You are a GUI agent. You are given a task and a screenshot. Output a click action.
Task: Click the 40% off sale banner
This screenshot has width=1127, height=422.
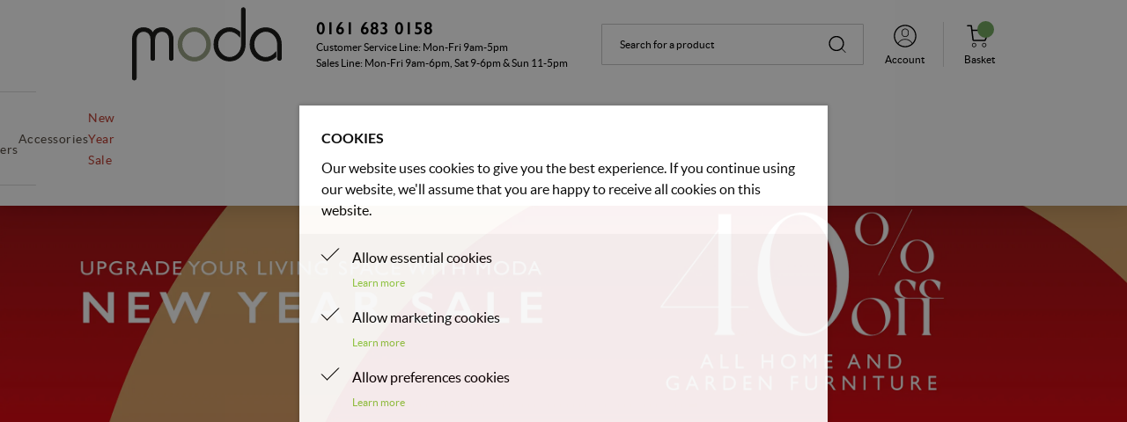[x=802, y=299]
